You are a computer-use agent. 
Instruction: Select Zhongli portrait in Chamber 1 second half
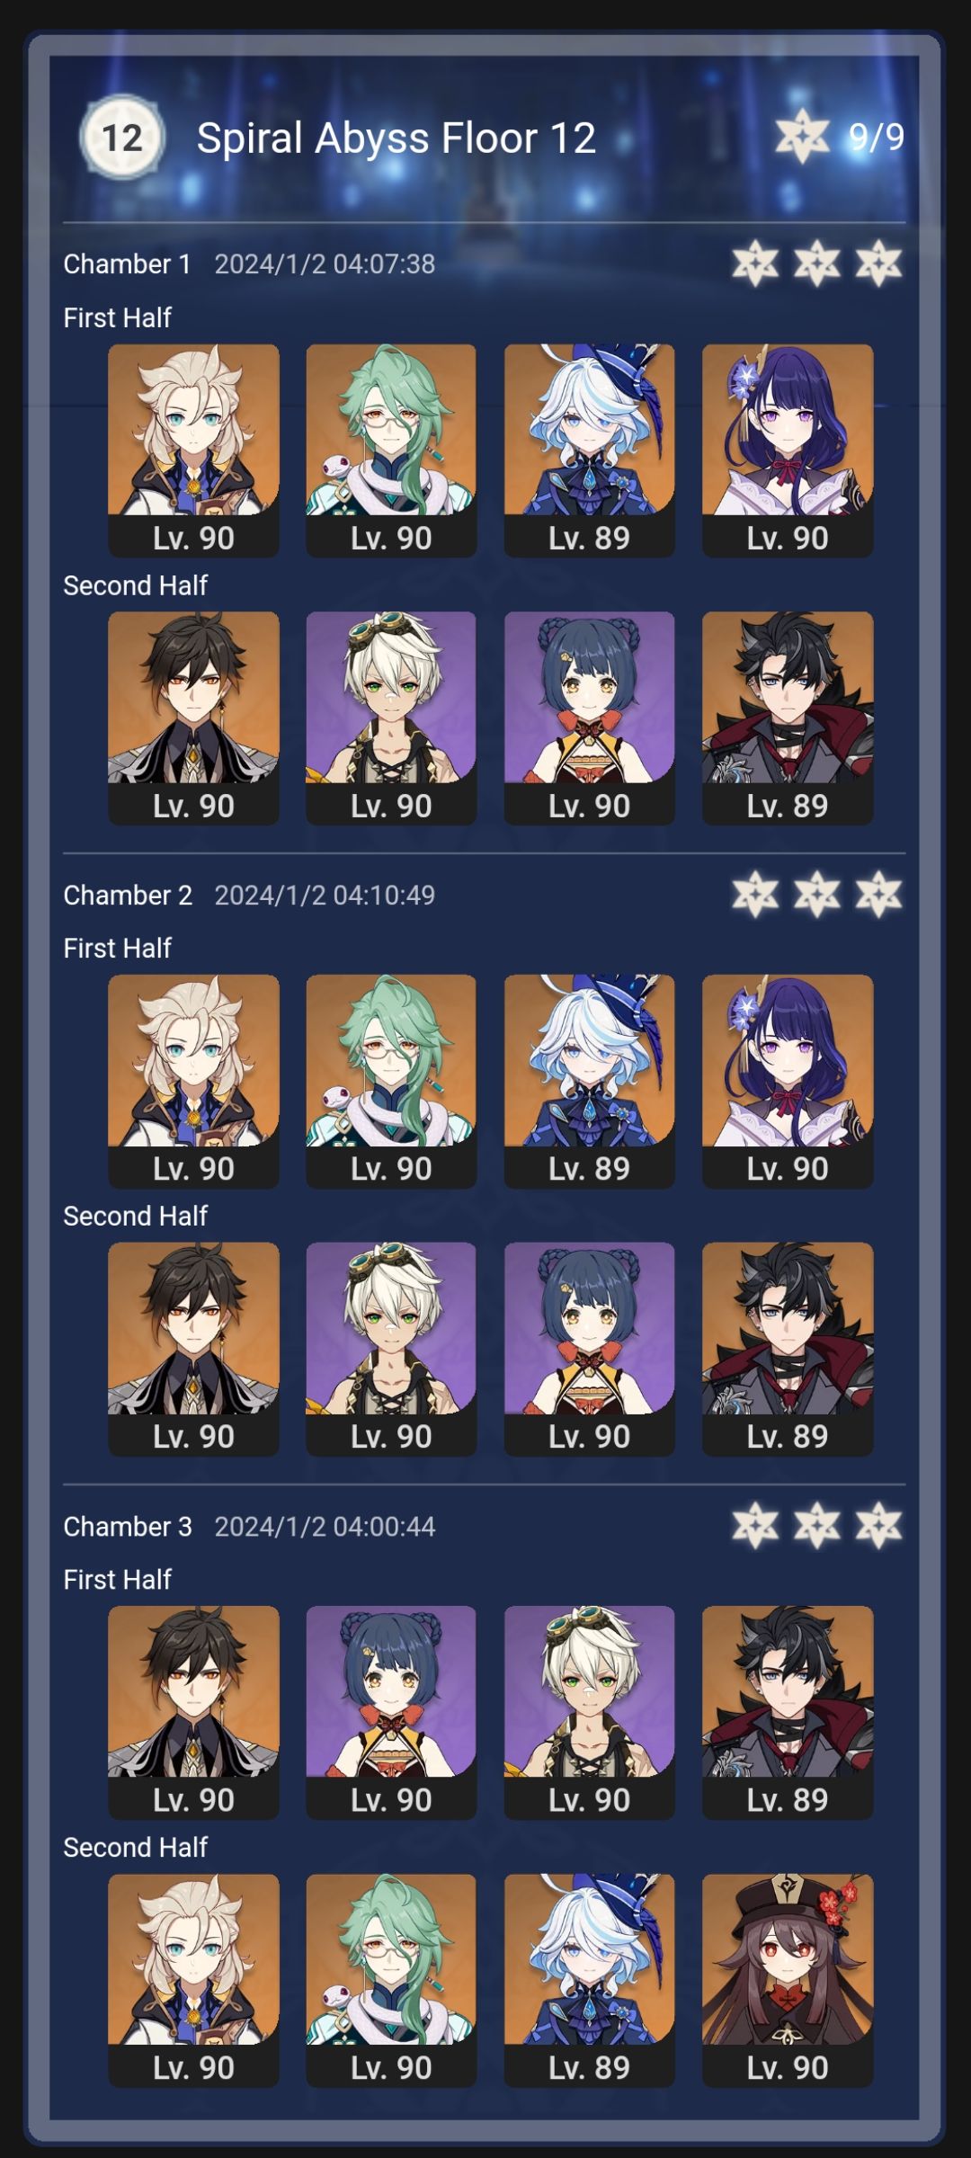tap(193, 718)
